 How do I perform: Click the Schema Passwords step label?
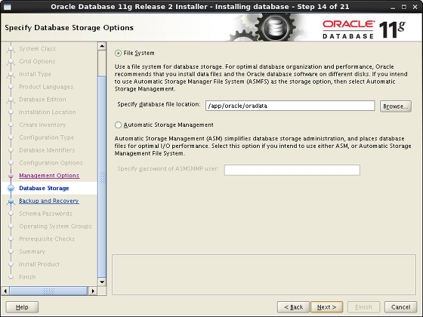point(45,214)
